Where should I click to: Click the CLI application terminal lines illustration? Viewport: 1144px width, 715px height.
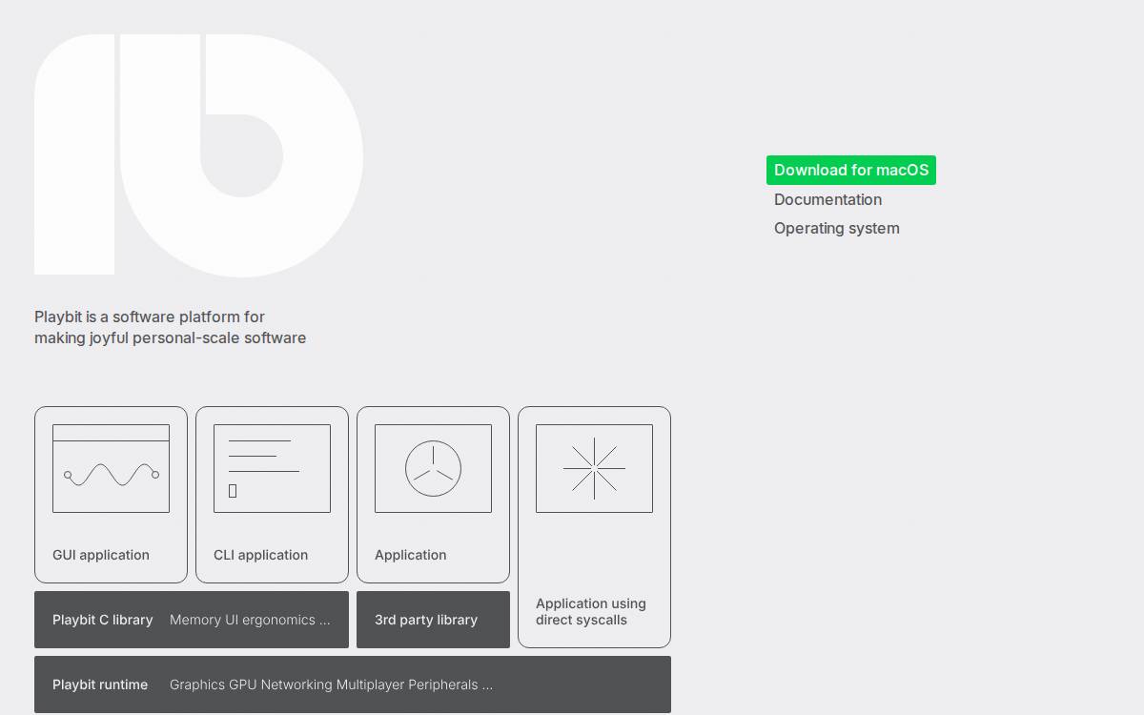coord(272,468)
